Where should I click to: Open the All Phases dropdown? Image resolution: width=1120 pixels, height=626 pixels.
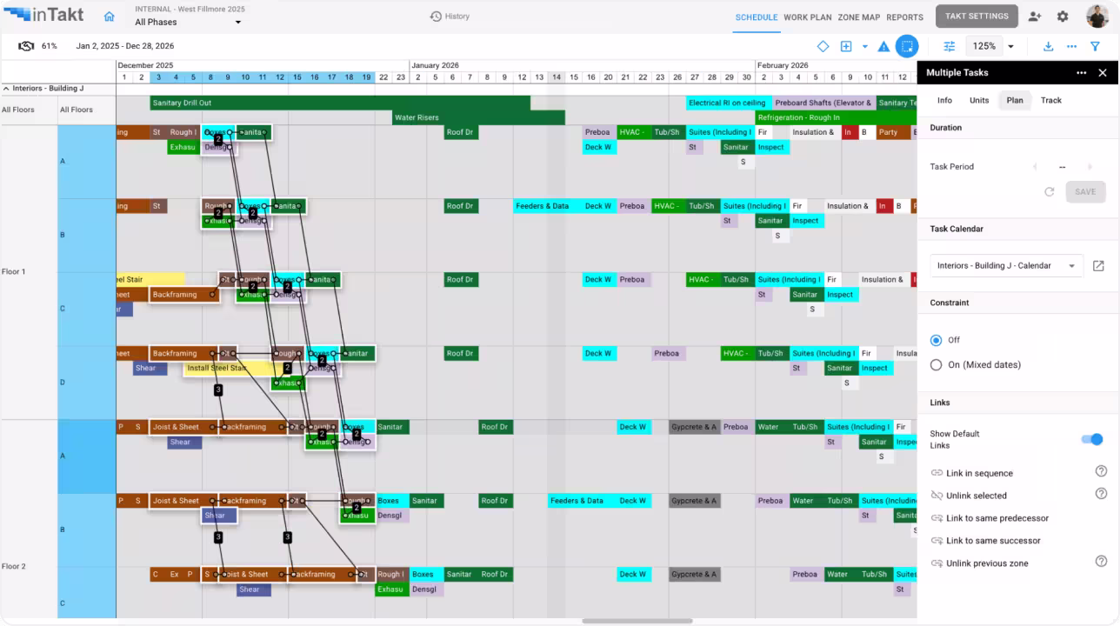click(x=188, y=22)
